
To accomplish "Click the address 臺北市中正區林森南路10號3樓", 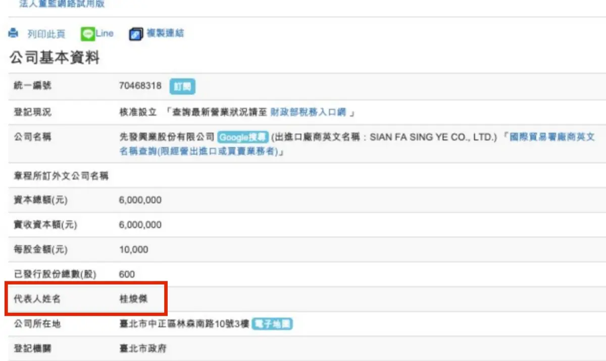I will point(184,324).
